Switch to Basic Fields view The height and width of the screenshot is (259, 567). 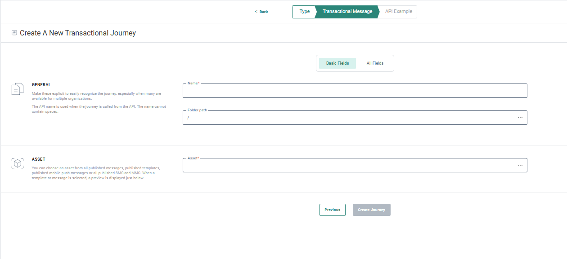pos(337,63)
